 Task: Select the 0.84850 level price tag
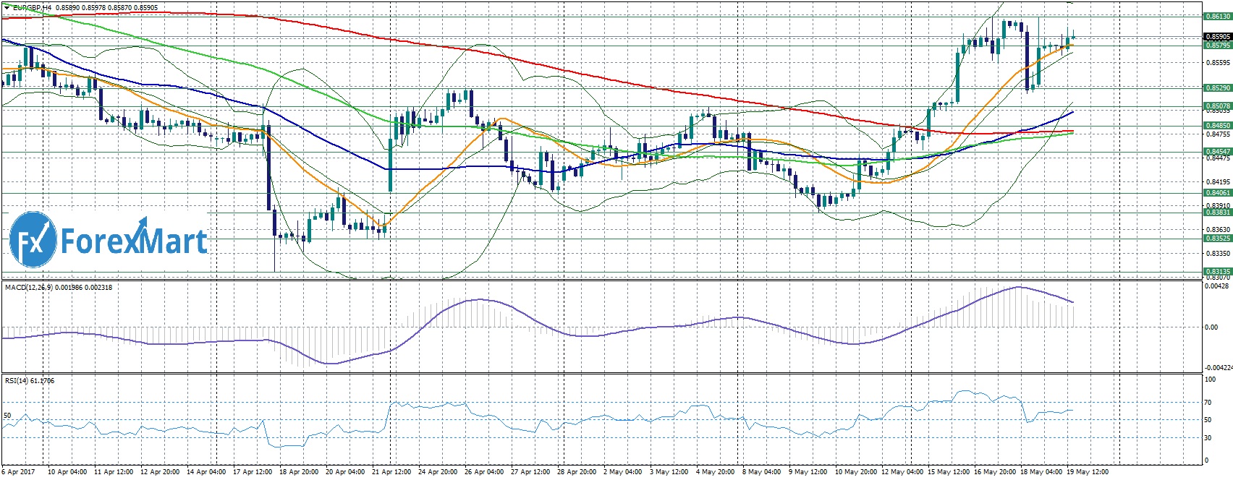pos(1217,126)
